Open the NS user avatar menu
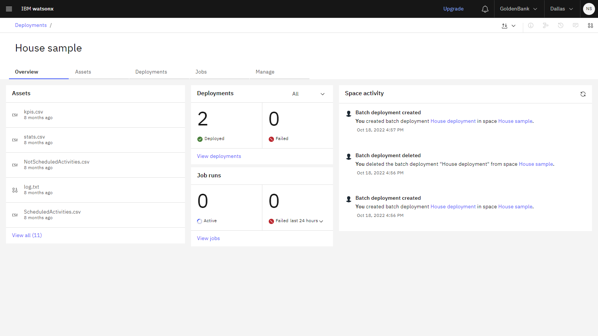The width and height of the screenshot is (598, 336). [x=589, y=9]
